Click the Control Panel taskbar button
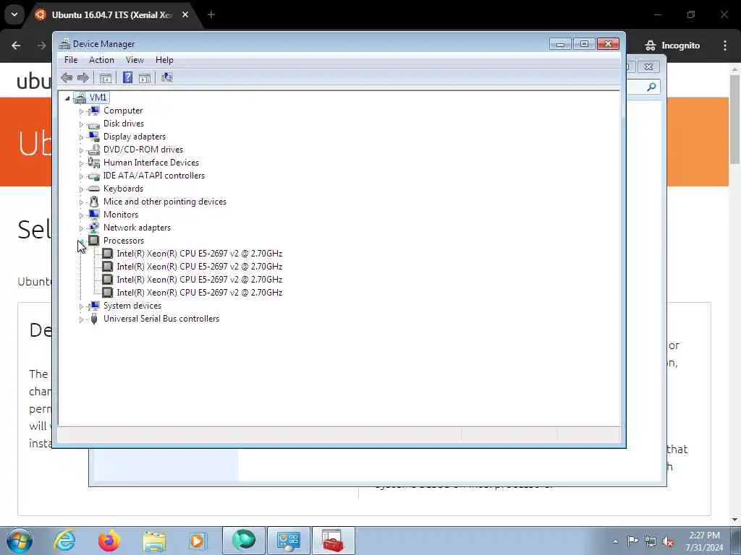Screen dimensions: 741x555 pyautogui.click(x=289, y=541)
